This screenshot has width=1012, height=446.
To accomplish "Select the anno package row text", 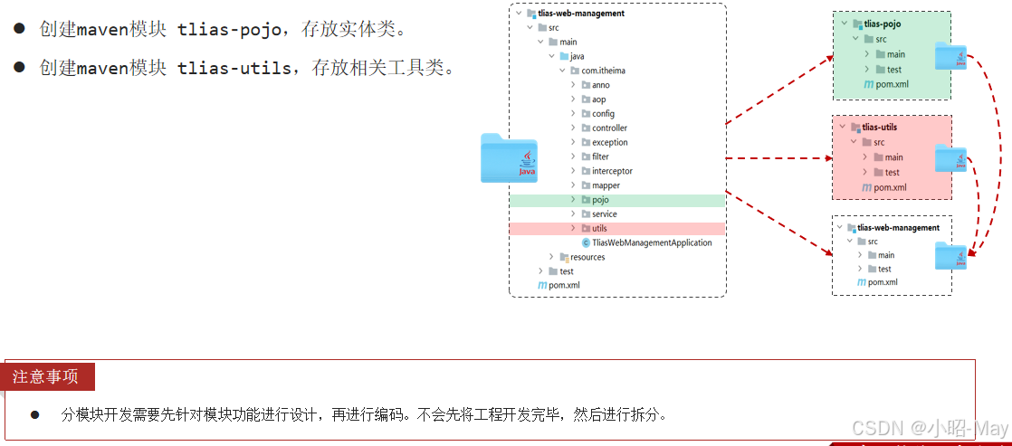I will coord(601,84).
